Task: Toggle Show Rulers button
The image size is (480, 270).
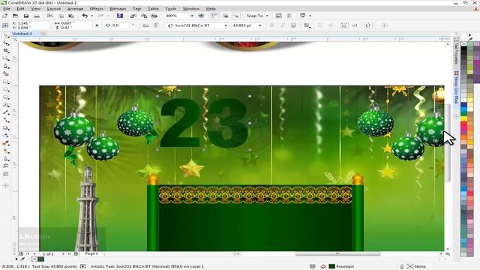Action: [214, 16]
